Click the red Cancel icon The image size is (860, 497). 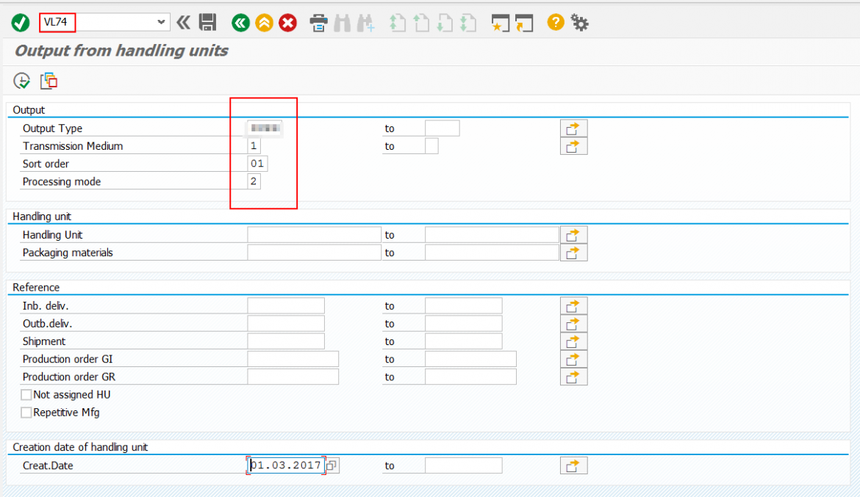tap(287, 23)
